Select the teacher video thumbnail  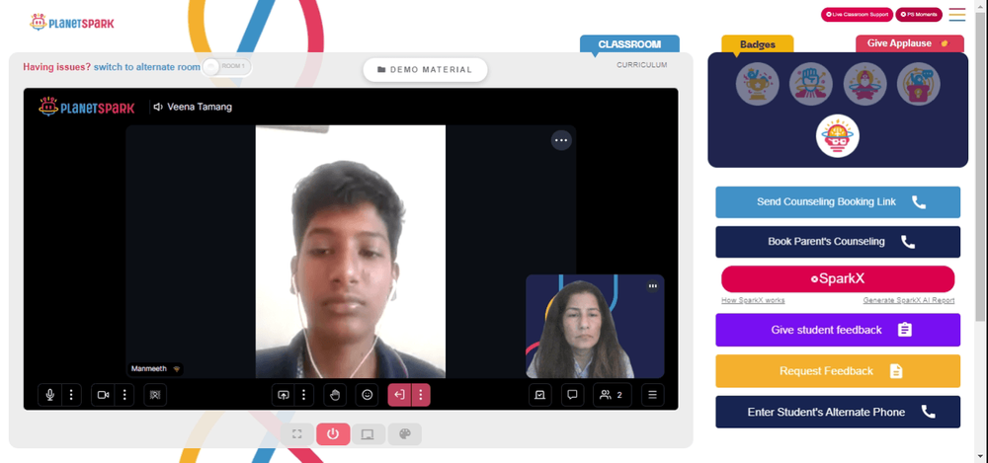[595, 327]
